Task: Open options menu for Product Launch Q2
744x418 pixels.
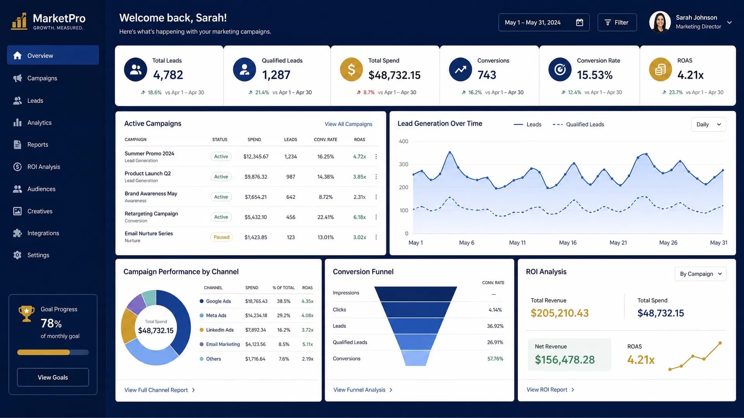Action: [376, 176]
